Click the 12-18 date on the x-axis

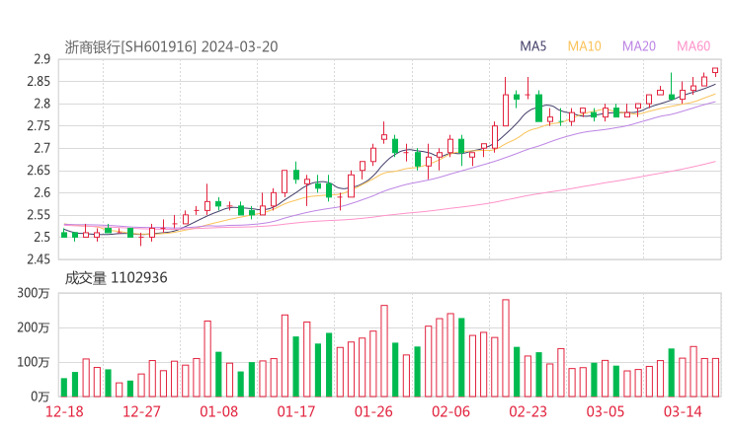64,410
